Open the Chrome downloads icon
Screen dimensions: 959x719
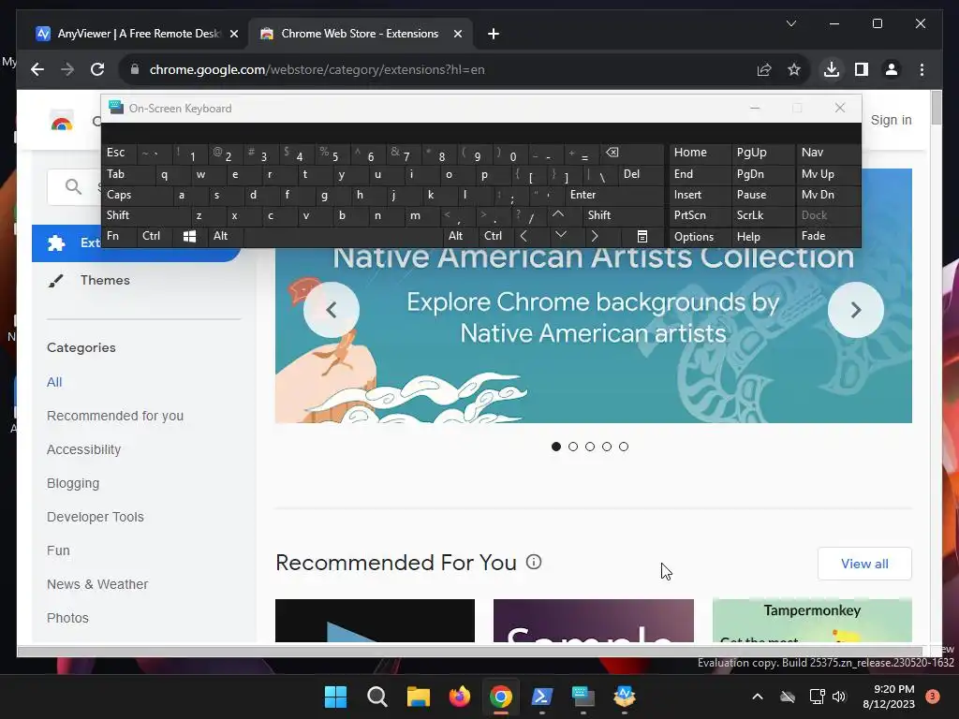[832, 69]
